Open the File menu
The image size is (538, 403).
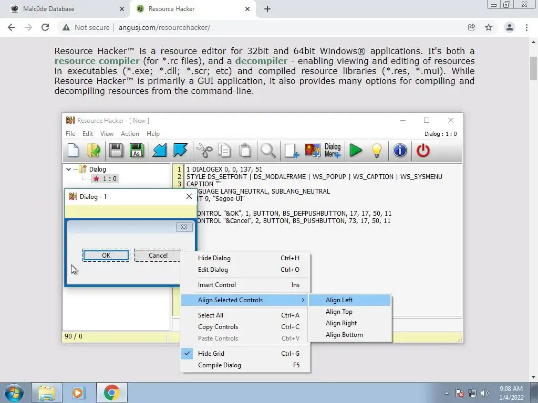(70, 134)
